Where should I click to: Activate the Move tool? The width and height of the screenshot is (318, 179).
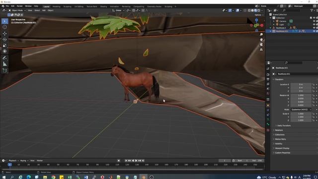point(4,34)
